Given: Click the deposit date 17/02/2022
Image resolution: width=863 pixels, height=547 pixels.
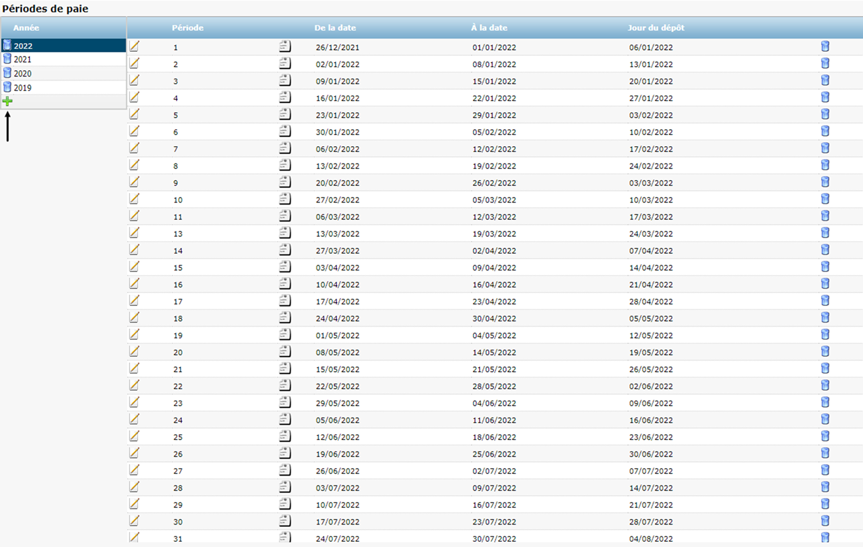Looking at the screenshot, I should (x=651, y=149).
